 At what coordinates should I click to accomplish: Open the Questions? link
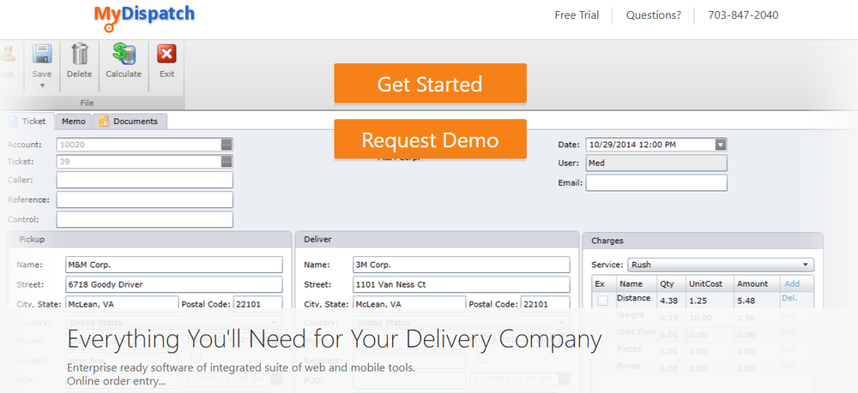tap(654, 15)
